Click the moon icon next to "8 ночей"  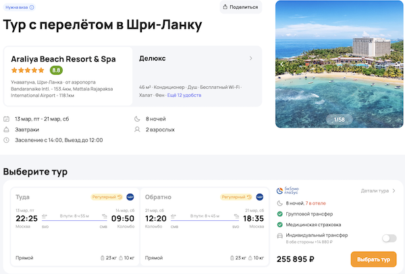point(136,119)
